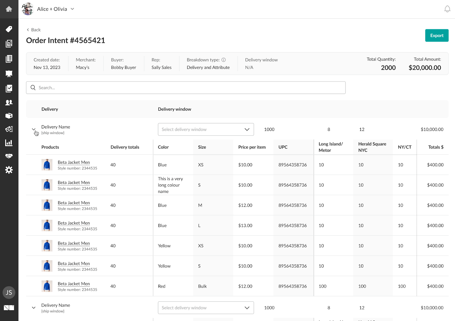The width and height of the screenshot is (455, 321).
Task: Open the Presentations board icon in sidebar
Action: coord(9,73)
